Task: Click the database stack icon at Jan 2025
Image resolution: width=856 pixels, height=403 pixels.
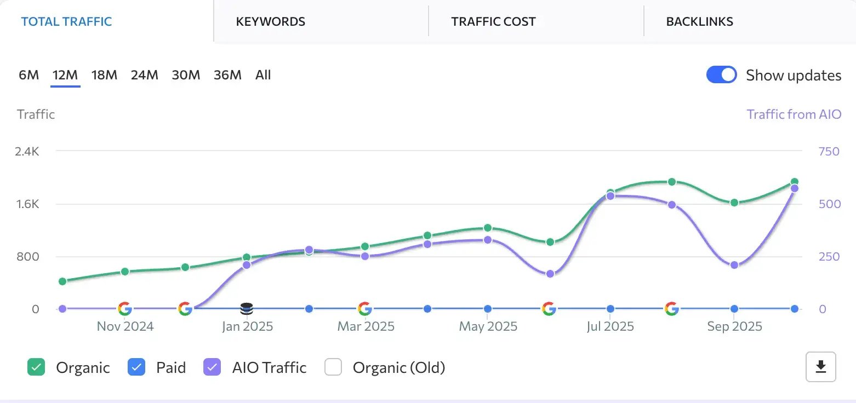Action: coord(247,309)
